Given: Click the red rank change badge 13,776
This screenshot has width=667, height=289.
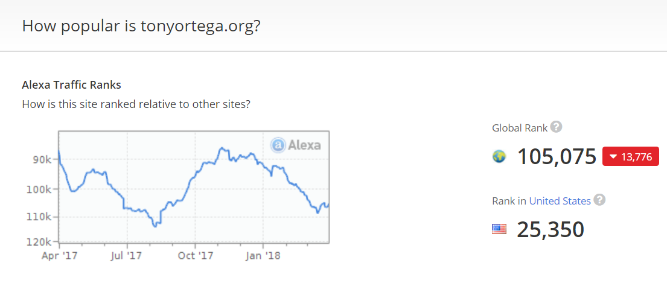Looking at the screenshot, I should point(631,157).
